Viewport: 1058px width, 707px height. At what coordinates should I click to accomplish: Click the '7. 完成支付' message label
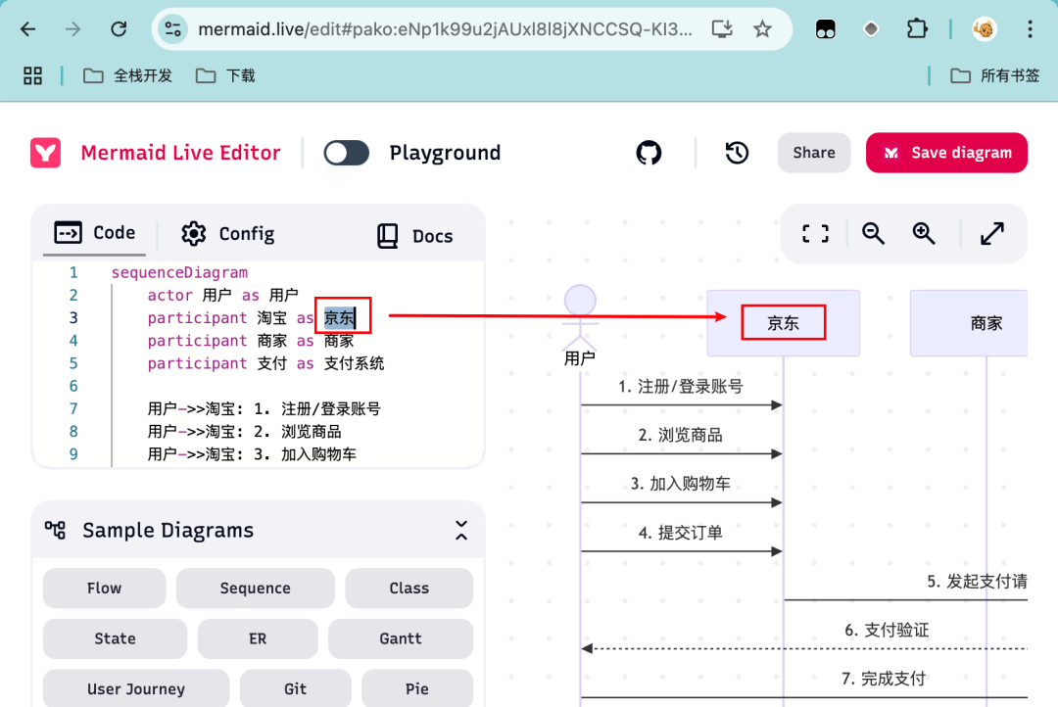point(884,679)
